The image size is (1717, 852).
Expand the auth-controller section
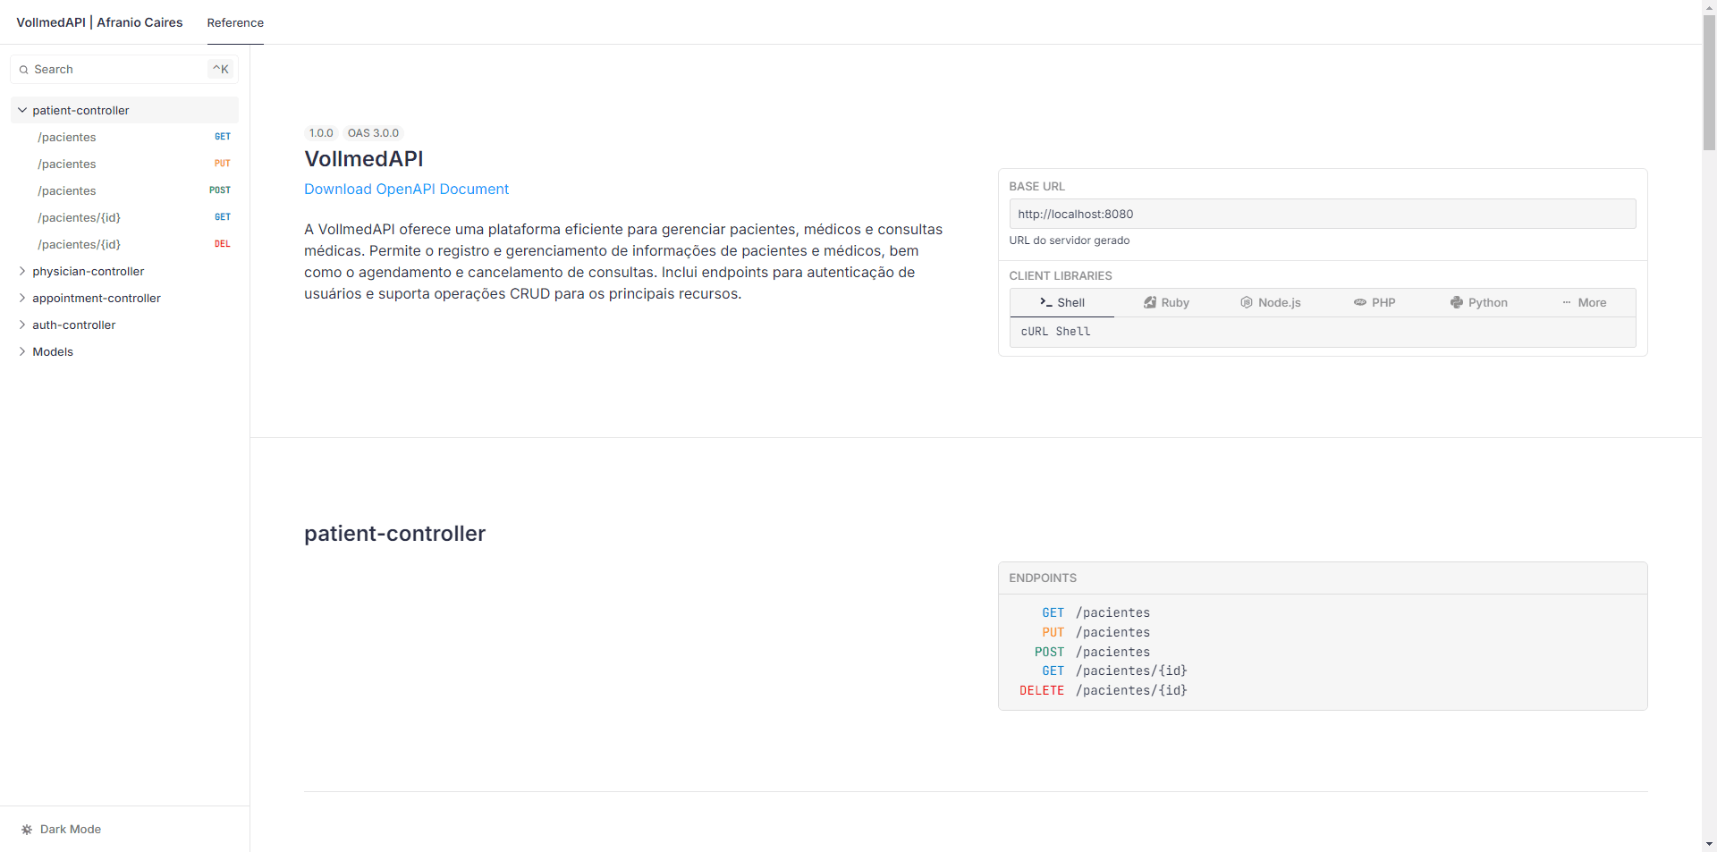22,325
